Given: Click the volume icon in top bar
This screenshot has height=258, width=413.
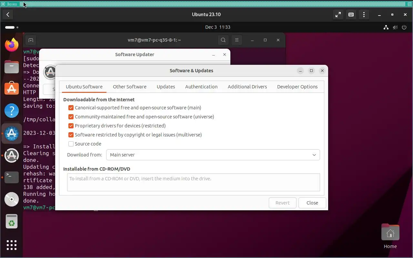Looking at the screenshot, I should pyautogui.click(x=395, y=27).
